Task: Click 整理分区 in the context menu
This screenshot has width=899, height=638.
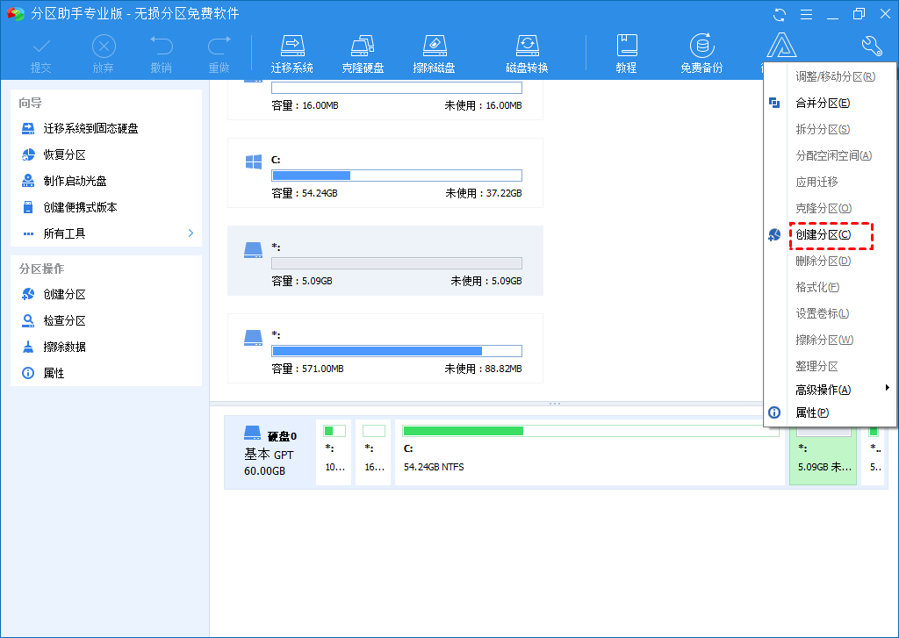Action: point(831,366)
